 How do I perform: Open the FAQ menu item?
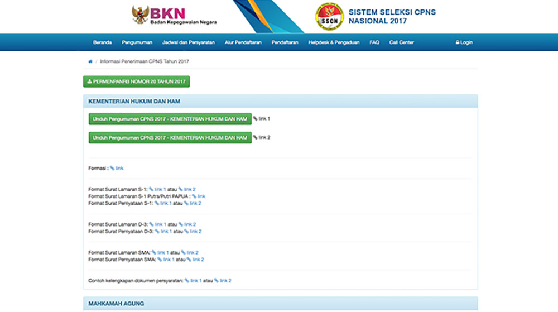pyautogui.click(x=374, y=42)
